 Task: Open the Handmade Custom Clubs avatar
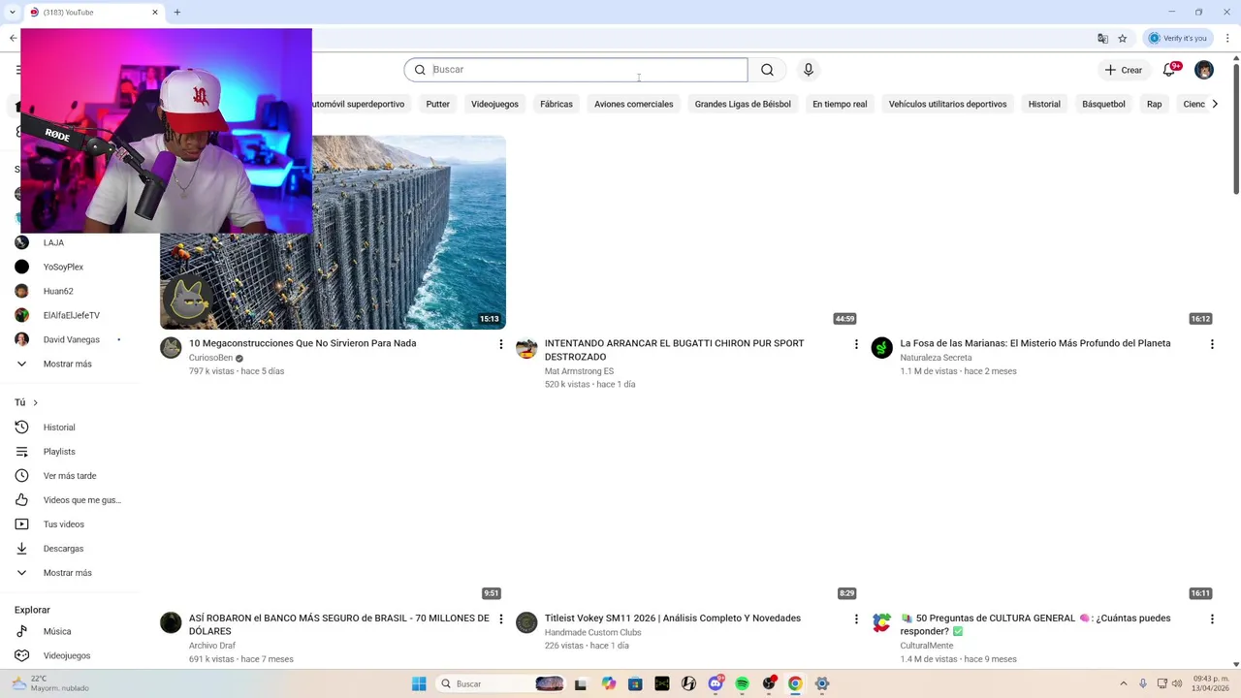click(526, 622)
